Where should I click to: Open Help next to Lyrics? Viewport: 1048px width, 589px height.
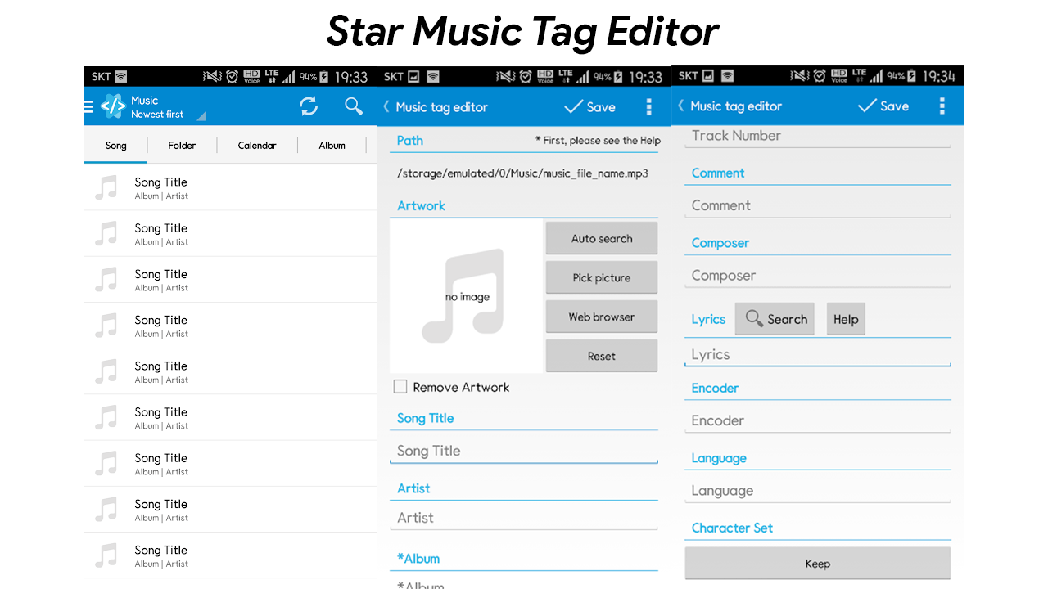click(x=846, y=319)
